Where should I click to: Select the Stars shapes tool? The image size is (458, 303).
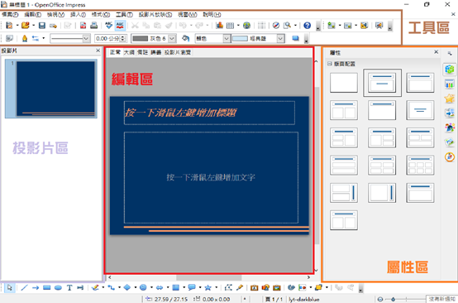[x=208, y=288]
